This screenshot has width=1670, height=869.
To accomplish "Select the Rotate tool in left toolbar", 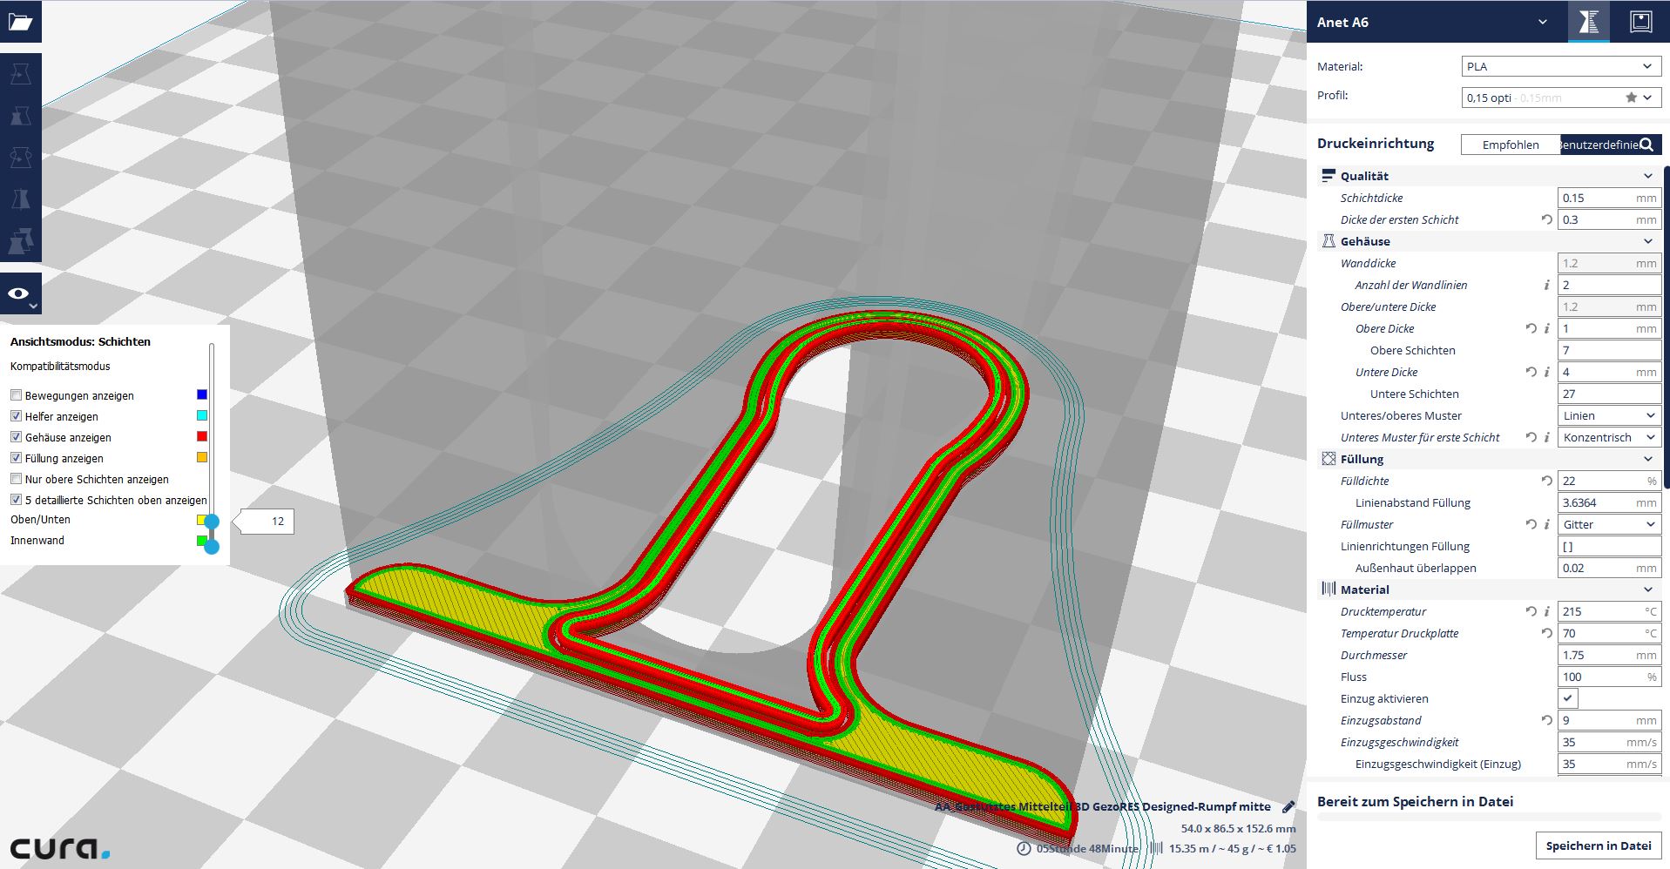I will pyautogui.click(x=20, y=158).
